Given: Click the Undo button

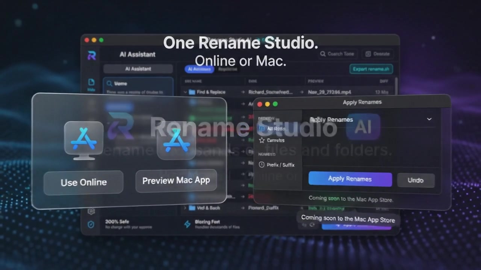Looking at the screenshot, I should pyautogui.click(x=416, y=180).
